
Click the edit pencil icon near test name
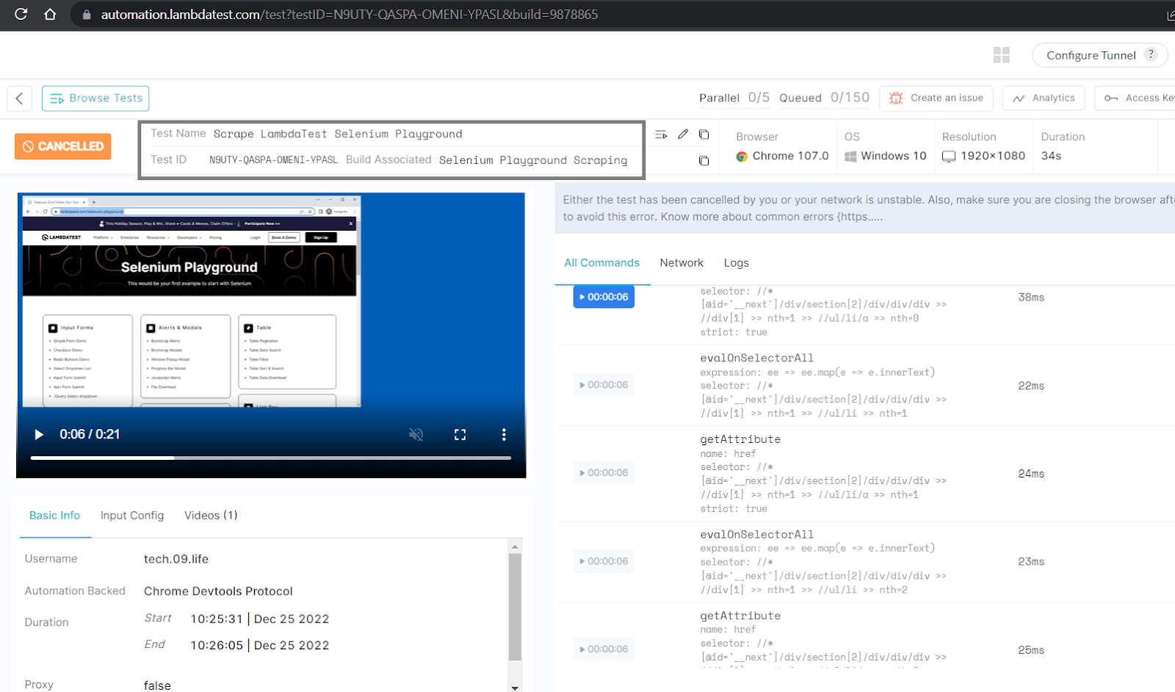[683, 134]
